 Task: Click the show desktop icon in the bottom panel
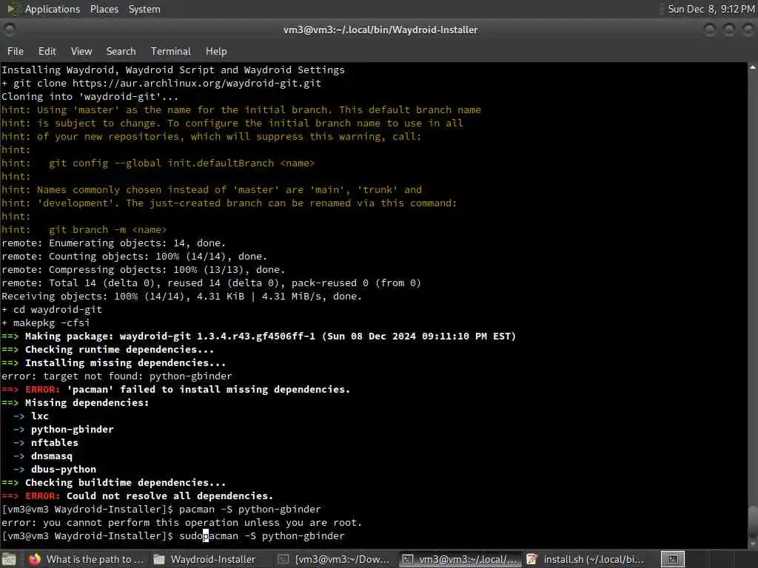point(9,559)
